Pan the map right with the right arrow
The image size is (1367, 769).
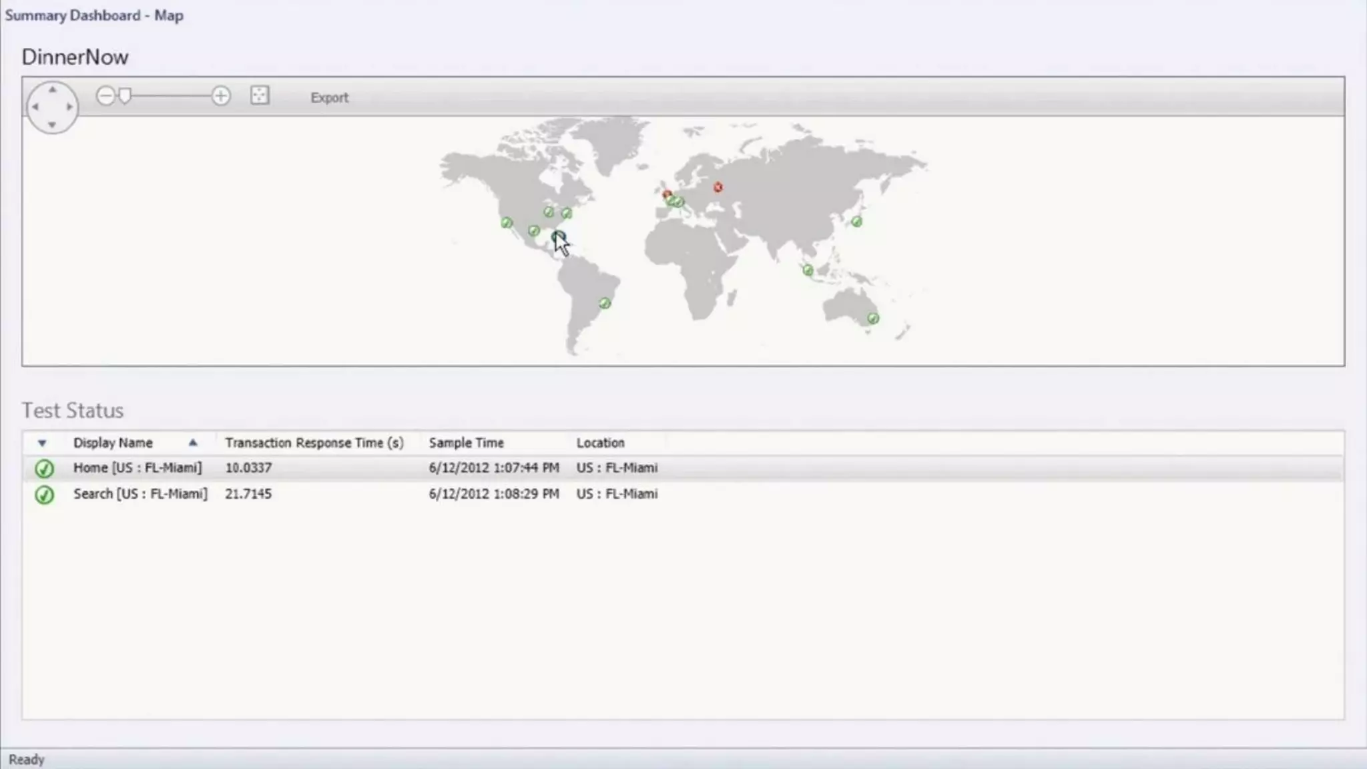pos(69,107)
